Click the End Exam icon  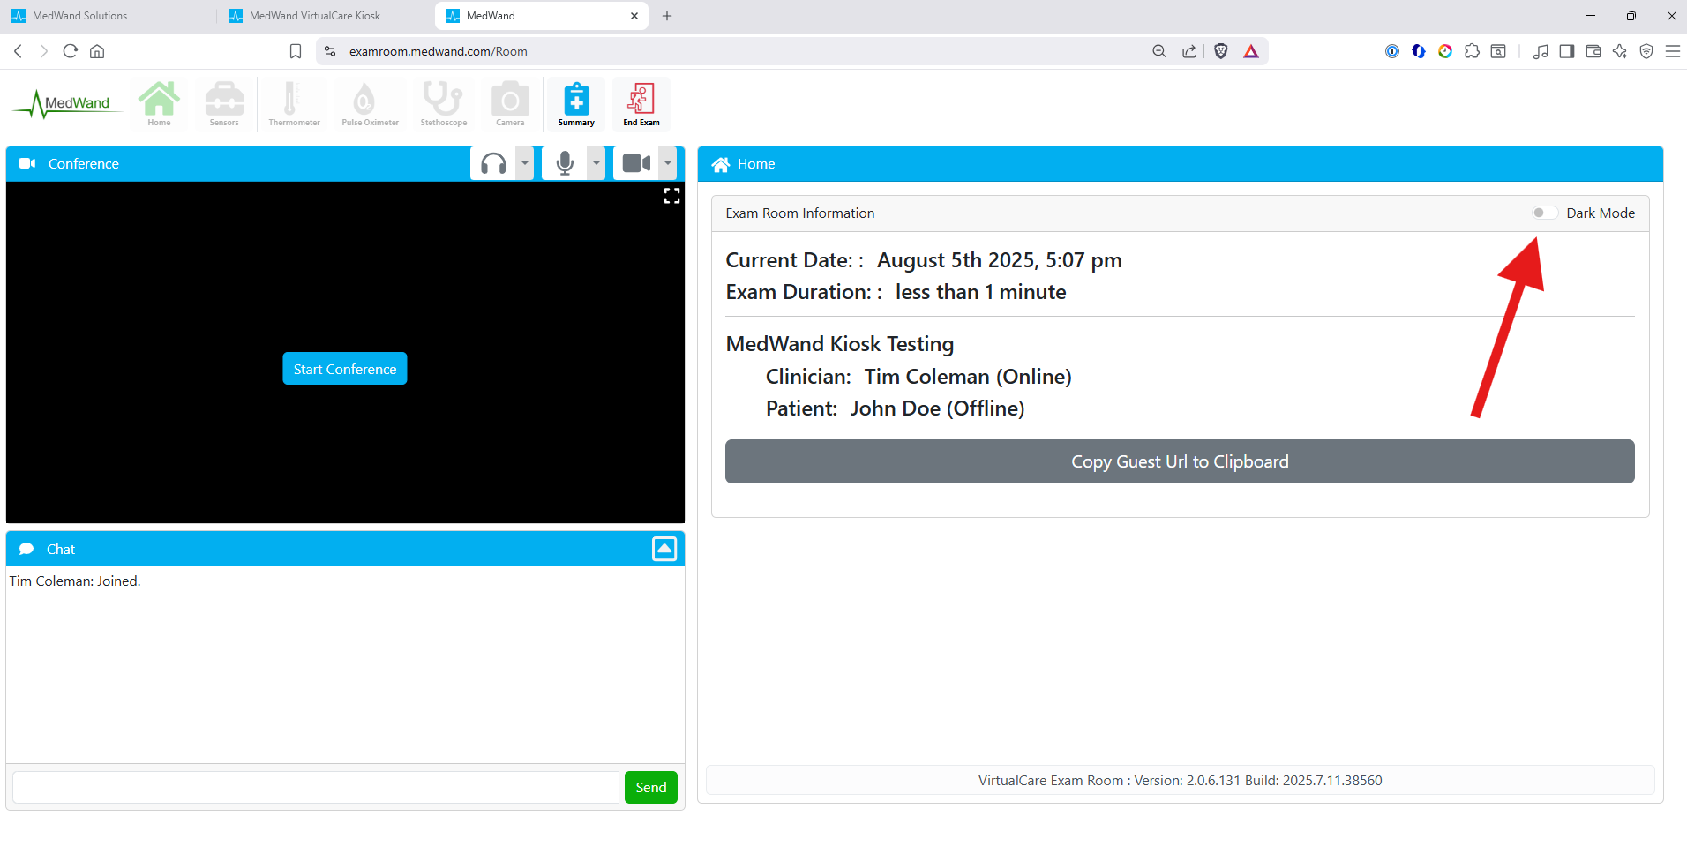(x=641, y=103)
